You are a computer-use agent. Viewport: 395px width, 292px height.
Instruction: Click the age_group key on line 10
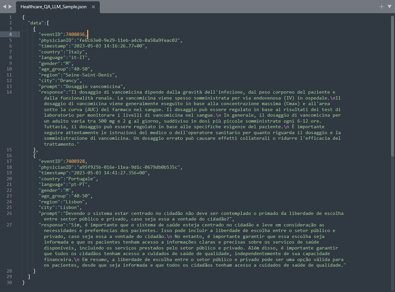coord(54,69)
